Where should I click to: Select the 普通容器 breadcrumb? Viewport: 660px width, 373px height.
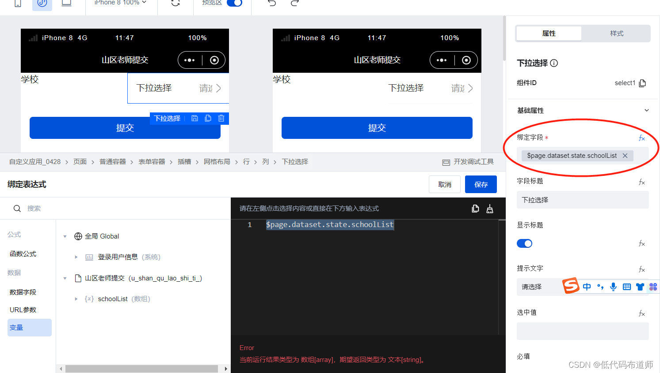coord(113,162)
